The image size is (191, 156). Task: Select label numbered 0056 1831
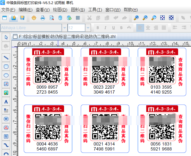click(162, 129)
